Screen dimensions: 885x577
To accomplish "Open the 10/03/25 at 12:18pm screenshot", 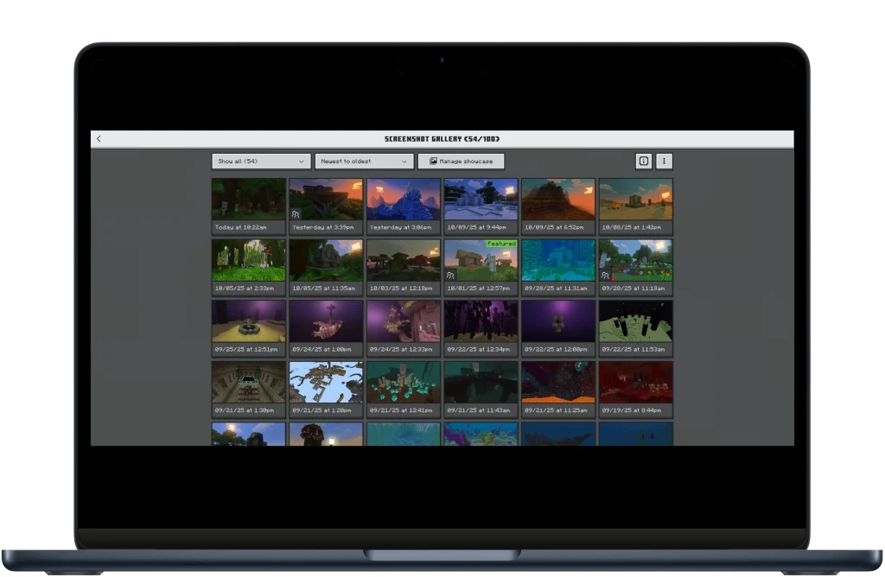I will tap(403, 267).
